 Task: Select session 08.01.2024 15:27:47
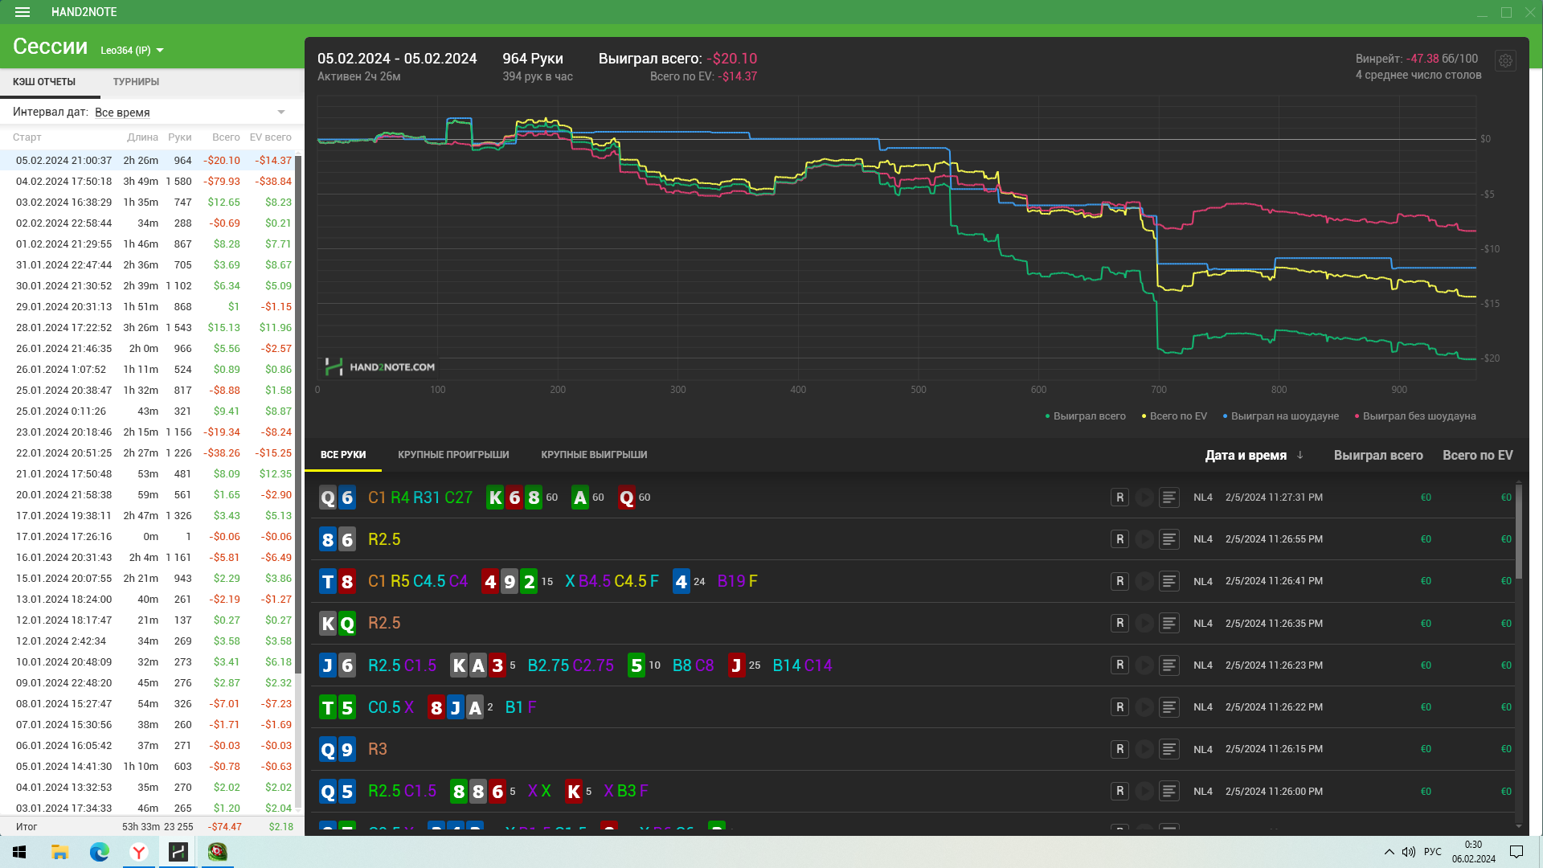[x=148, y=704]
